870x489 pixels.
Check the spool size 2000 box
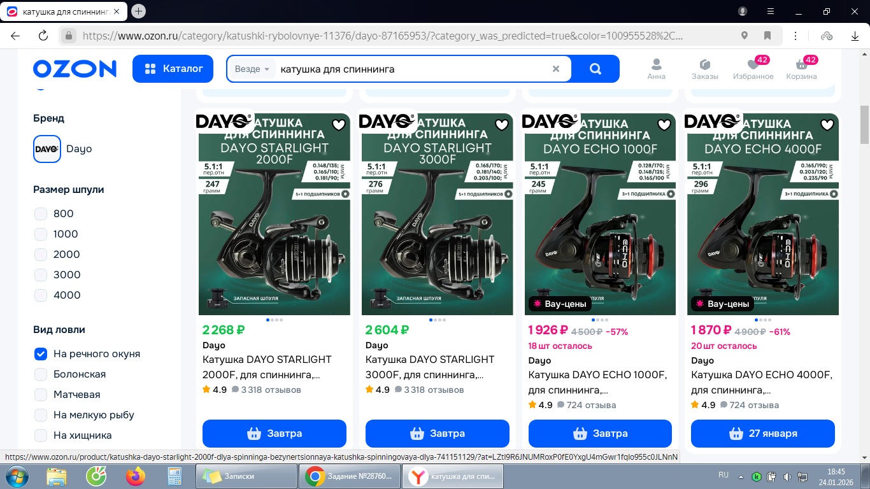pos(41,255)
